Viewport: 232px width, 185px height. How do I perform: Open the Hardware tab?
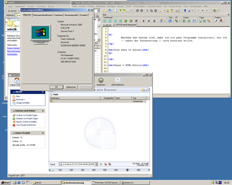pos(58,15)
